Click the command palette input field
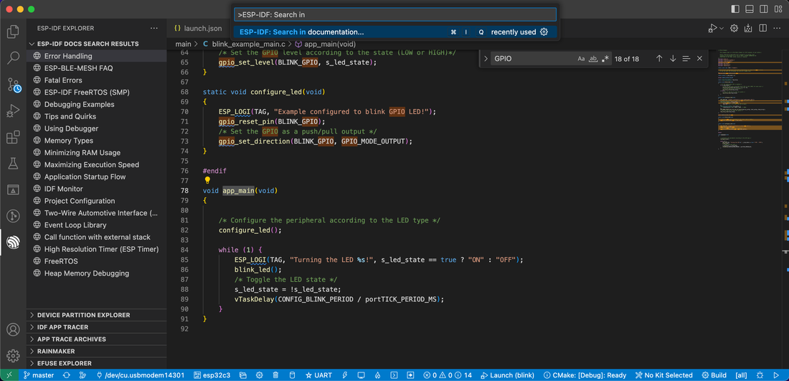The width and height of the screenshot is (789, 381). pyautogui.click(x=394, y=14)
